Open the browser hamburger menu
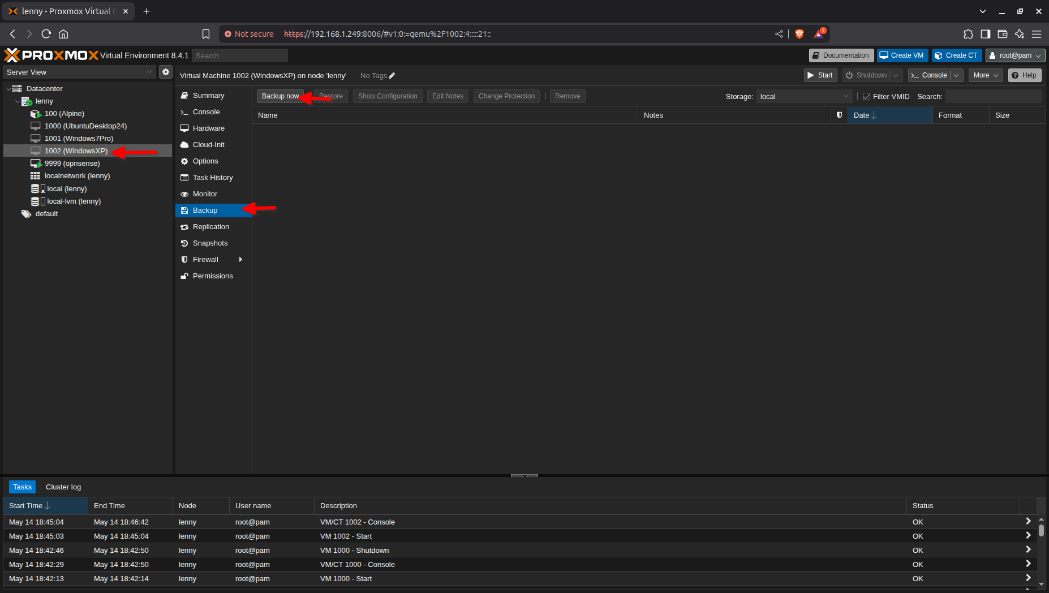Screen dimensions: 1049x593 1036,34
